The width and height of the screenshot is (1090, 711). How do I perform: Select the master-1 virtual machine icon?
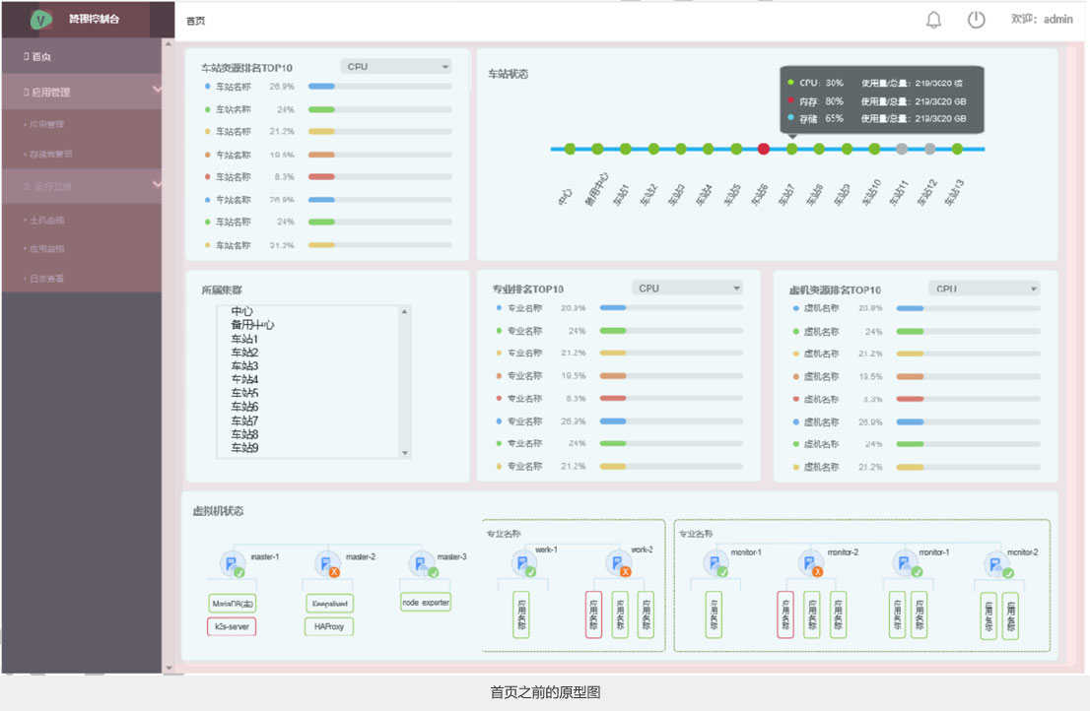click(233, 564)
